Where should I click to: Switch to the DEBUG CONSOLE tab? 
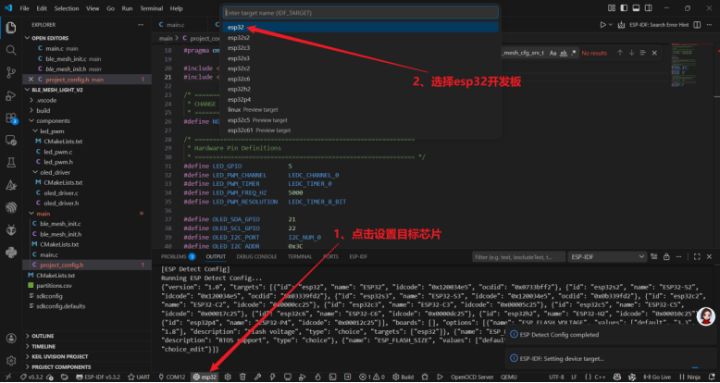pyautogui.click(x=256, y=256)
